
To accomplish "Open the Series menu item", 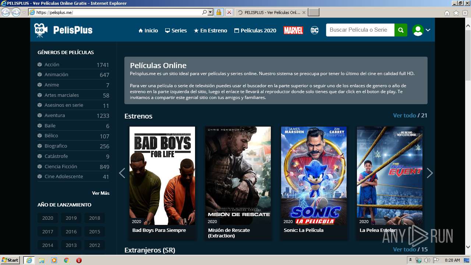I will click(176, 31).
